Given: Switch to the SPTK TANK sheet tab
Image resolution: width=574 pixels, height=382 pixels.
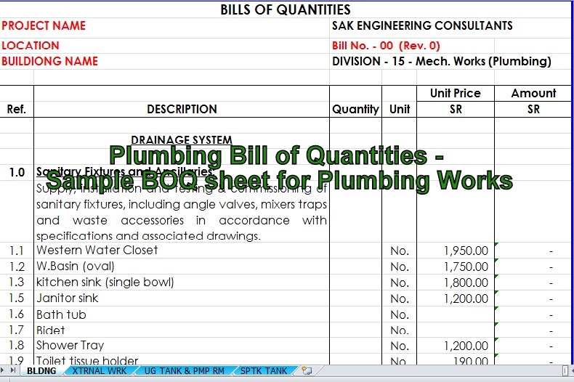Looking at the screenshot, I should tap(264, 370).
